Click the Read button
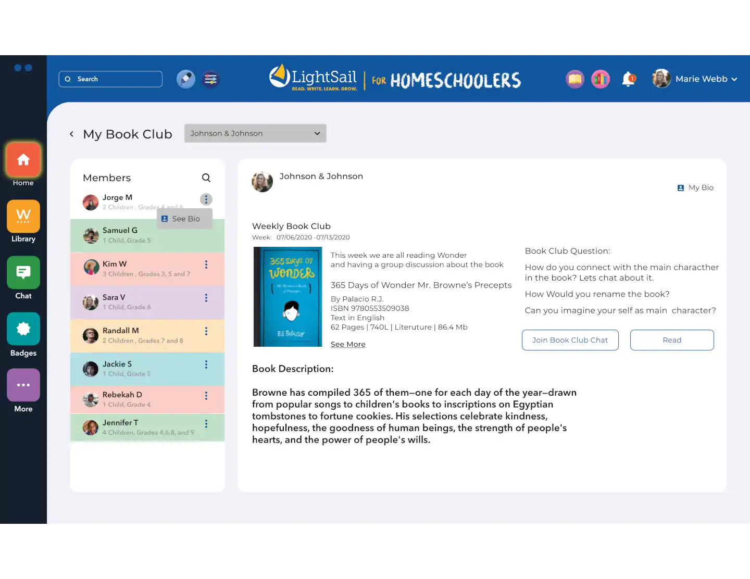The height and width of the screenshot is (579, 750). [672, 340]
